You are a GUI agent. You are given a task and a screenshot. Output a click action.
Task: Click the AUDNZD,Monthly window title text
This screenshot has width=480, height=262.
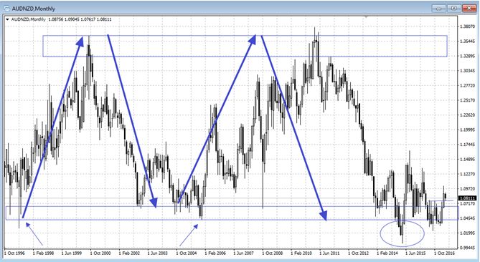point(34,9)
